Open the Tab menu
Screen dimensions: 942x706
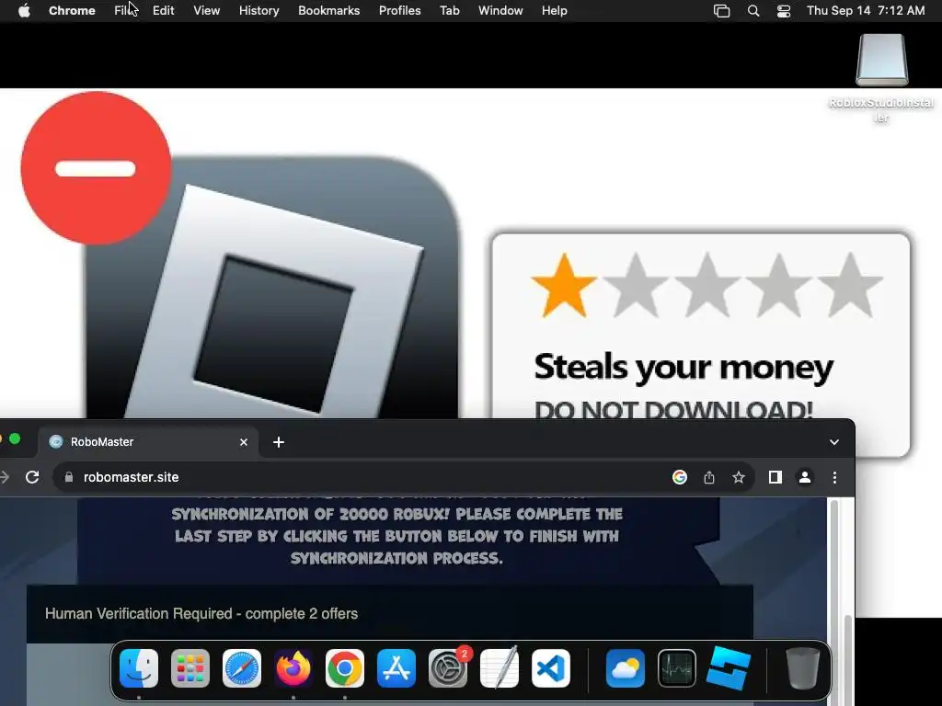[449, 10]
